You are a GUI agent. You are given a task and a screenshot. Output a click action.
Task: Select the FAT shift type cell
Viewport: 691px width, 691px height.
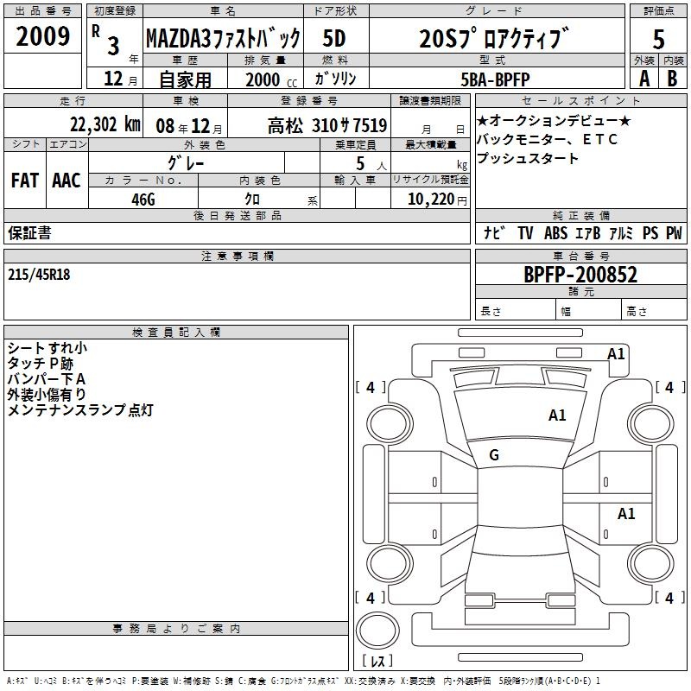[24, 180]
